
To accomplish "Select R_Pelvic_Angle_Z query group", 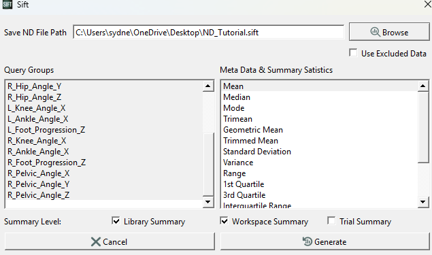I will 104,195.
